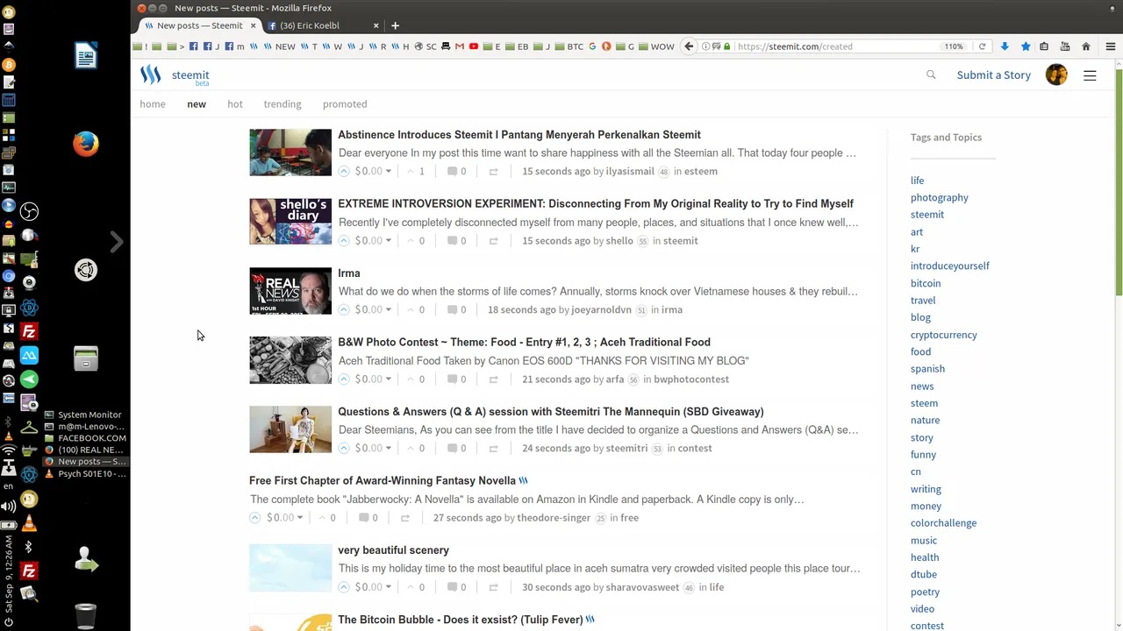Expand payout dropdown on Irma post
1123x631 pixels.
click(388, 309)
